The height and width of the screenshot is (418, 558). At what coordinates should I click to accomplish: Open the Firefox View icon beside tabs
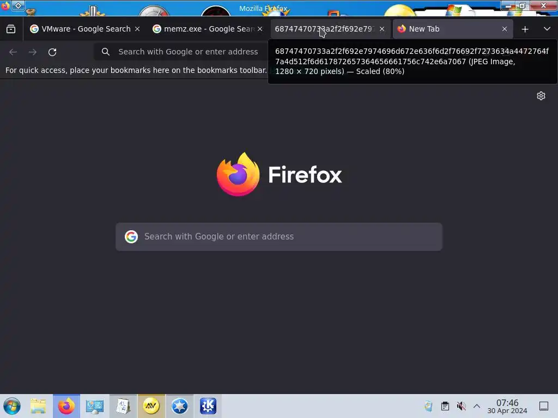coord(11,29)
